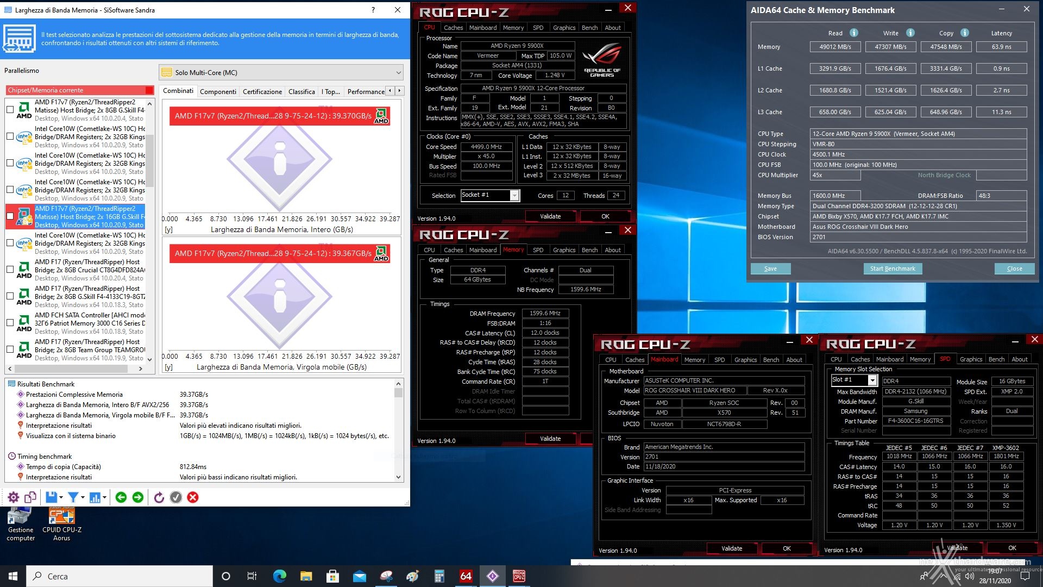1043x587 pixels.
Task: Open the filter icon dropdown arrow
Action: pos(83,497)
